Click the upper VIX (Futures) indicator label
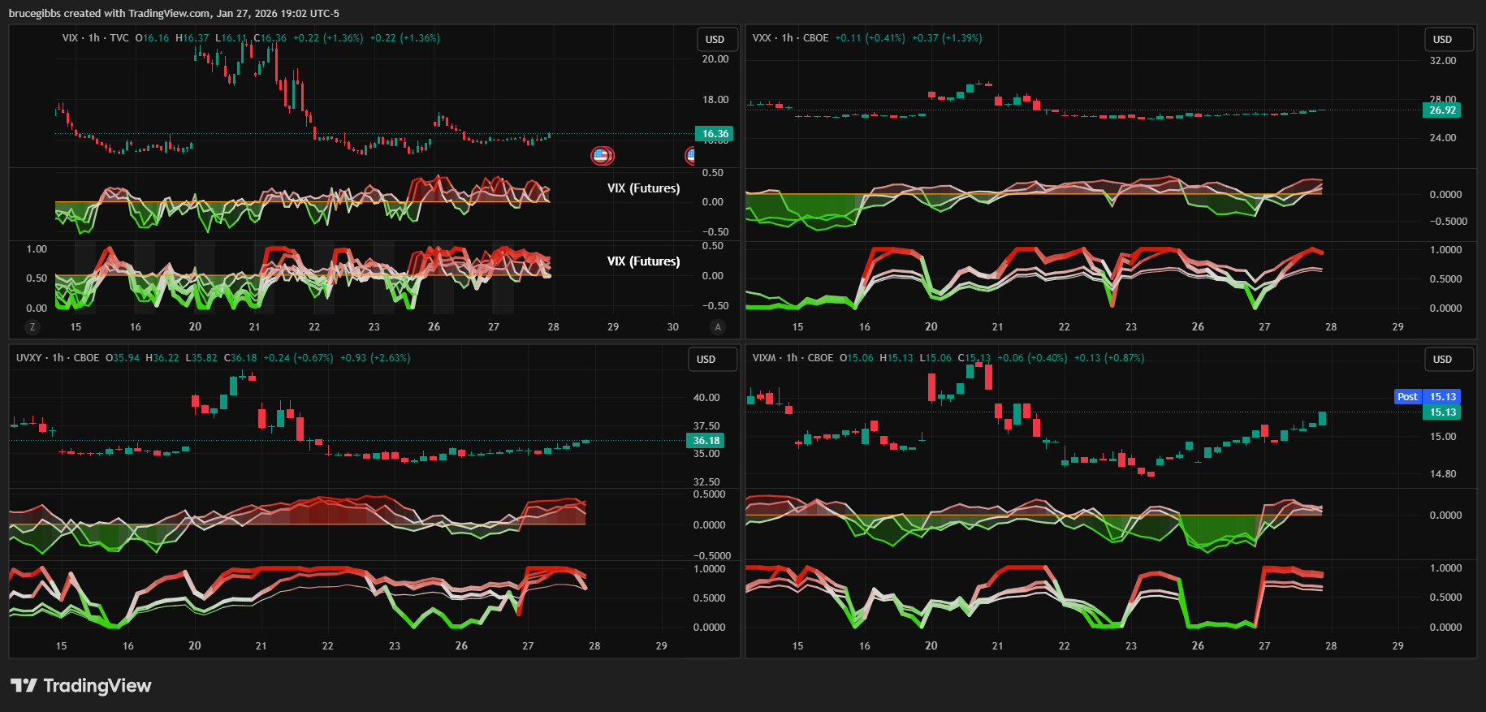The image size is (1486, 712). click(x=643, y=188)
